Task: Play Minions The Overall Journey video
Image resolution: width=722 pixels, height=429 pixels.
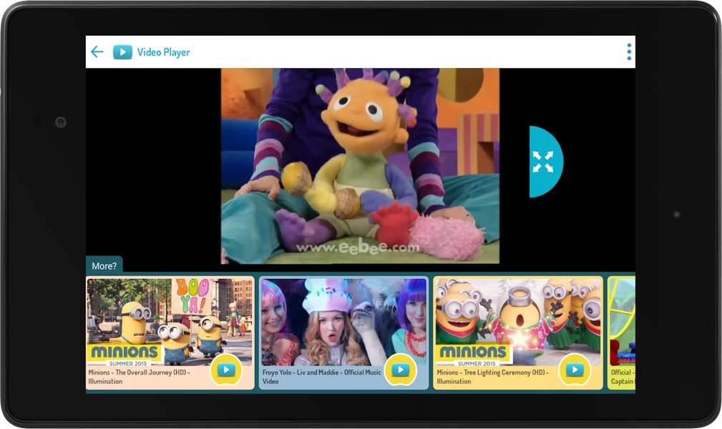Action: tap(226, 369)
